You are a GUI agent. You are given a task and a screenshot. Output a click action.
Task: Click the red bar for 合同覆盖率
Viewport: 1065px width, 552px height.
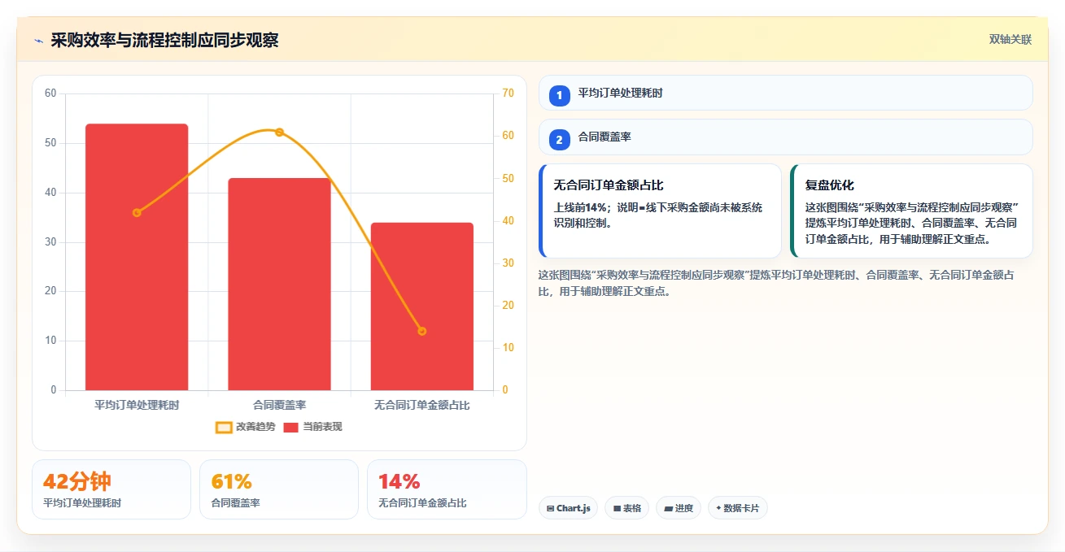(x=279, y=284)
